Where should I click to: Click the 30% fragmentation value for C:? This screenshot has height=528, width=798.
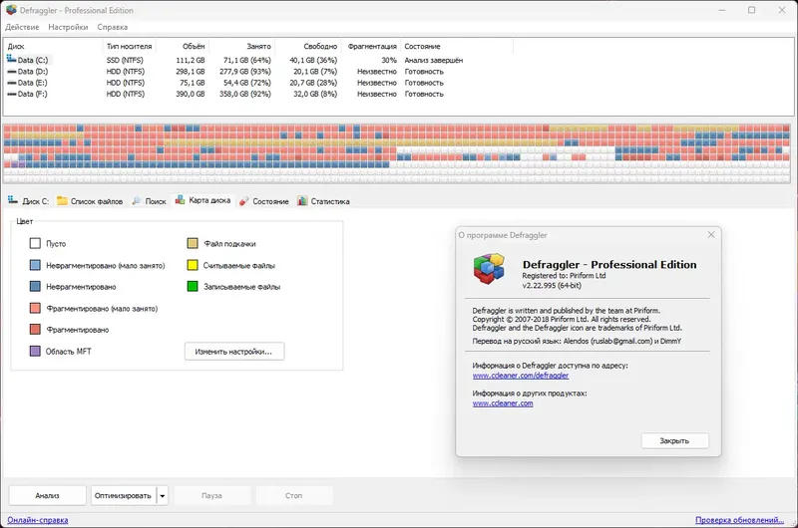389,60
